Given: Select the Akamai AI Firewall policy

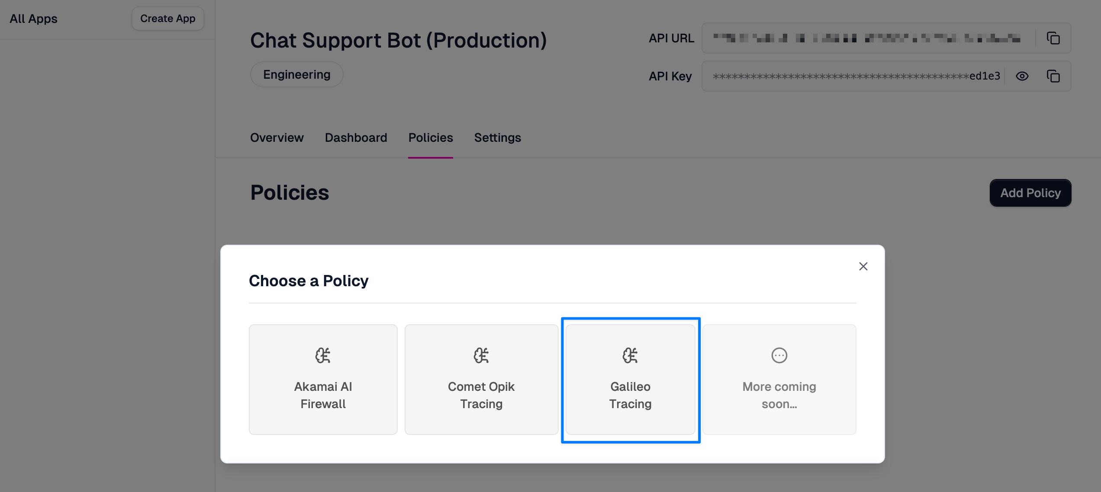Looking at the screenshot, I should coord(323,380).
